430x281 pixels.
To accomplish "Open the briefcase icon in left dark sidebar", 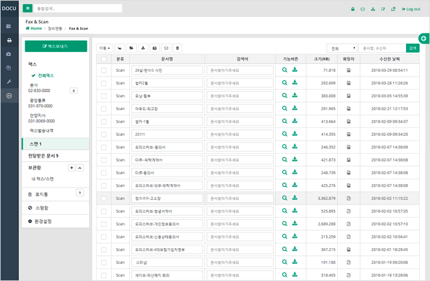I will (9, 54).
